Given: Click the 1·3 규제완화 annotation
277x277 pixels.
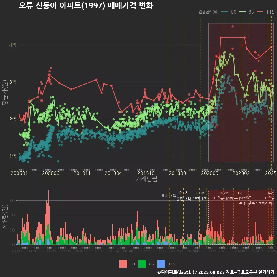Looking at the screenshot, I should [240, 196].
